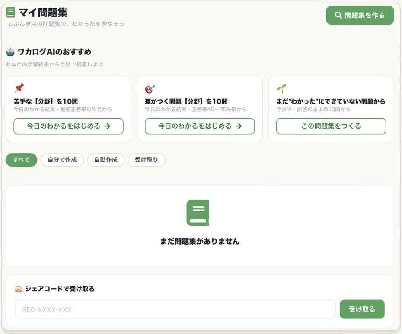Click the seedling sprout icon on third card

(x=281, y=88)
